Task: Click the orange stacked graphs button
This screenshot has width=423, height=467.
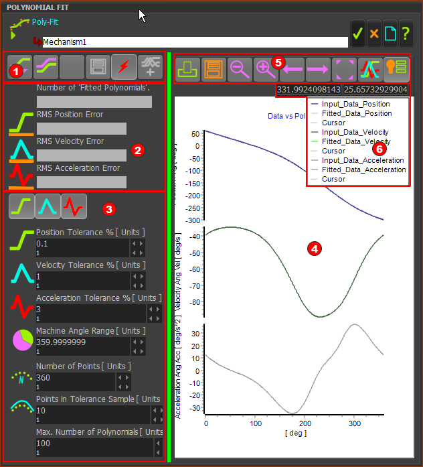Action: click(x=214, y=70)
